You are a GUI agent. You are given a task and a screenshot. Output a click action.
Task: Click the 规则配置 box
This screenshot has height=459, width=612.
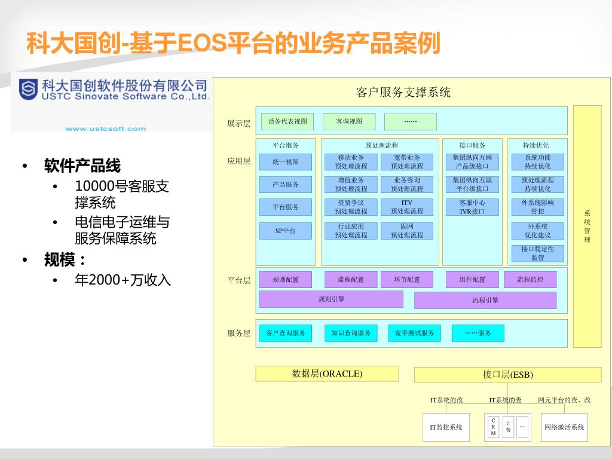(286, 280)
